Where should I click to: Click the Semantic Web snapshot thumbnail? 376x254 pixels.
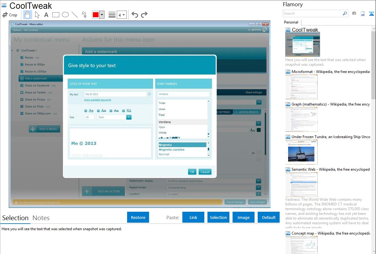click(x=301, y=184)
